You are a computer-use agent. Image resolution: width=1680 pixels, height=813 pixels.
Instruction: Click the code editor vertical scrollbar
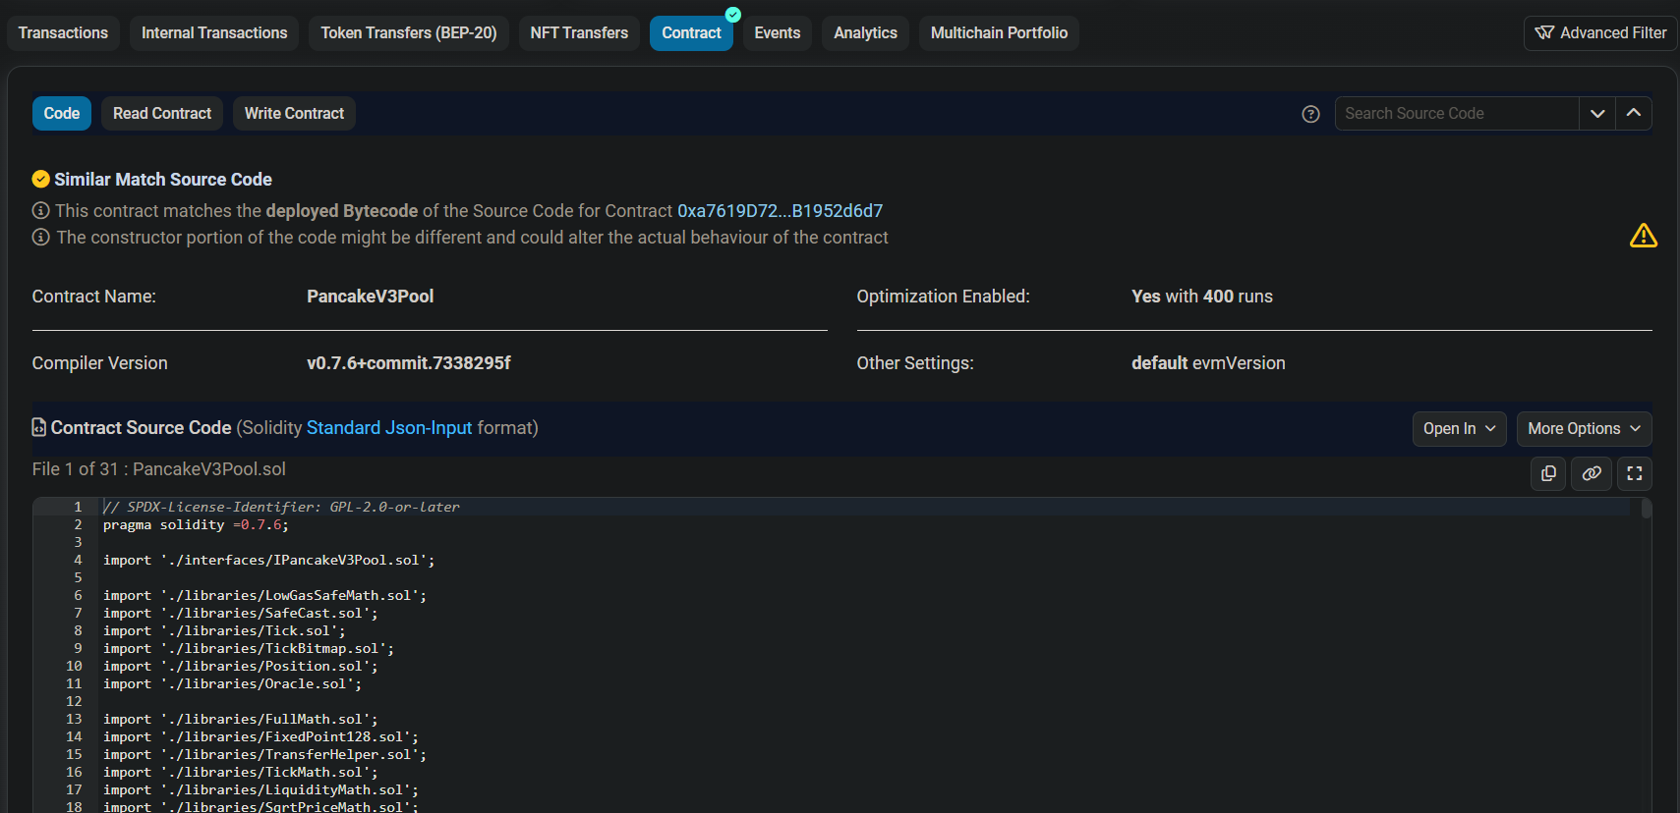1647,509
